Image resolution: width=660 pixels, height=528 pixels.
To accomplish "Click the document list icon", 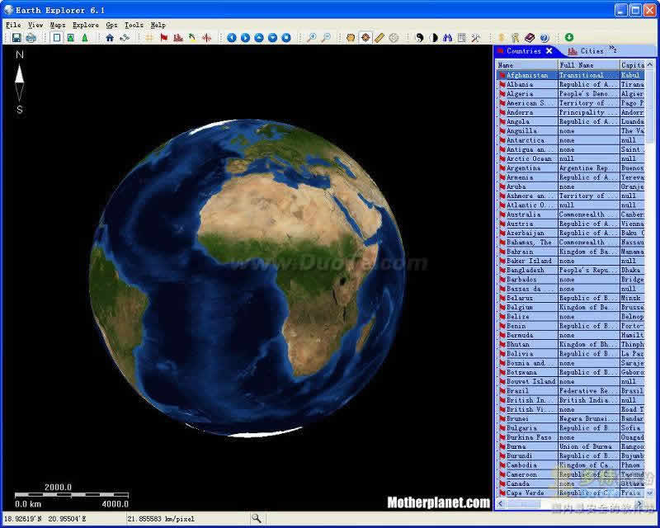I will tap(462, 38).
